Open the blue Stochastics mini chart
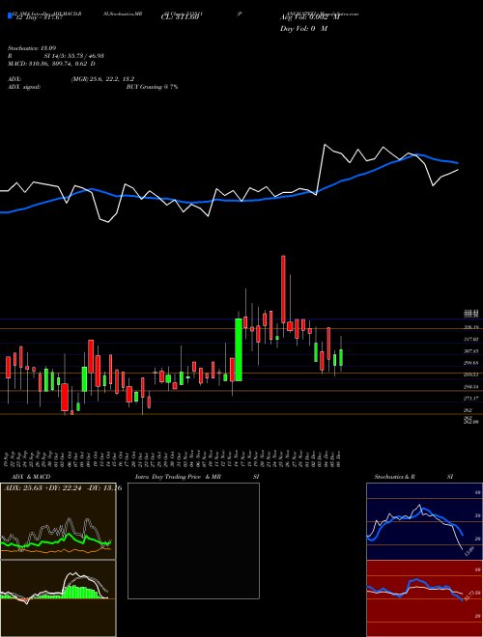 (424, 521)
